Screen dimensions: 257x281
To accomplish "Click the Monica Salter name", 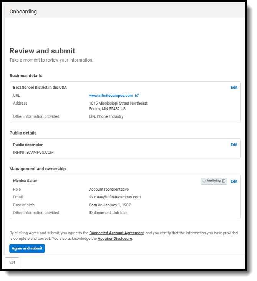I will point(25,181).
